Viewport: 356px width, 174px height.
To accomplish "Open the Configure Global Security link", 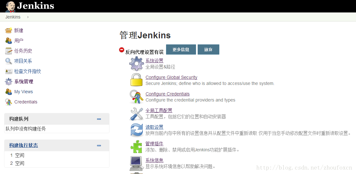I will pyautogui.click(x=171, y=77).
